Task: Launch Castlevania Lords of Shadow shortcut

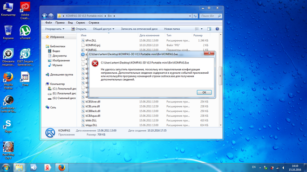Action: coord(8,104)
